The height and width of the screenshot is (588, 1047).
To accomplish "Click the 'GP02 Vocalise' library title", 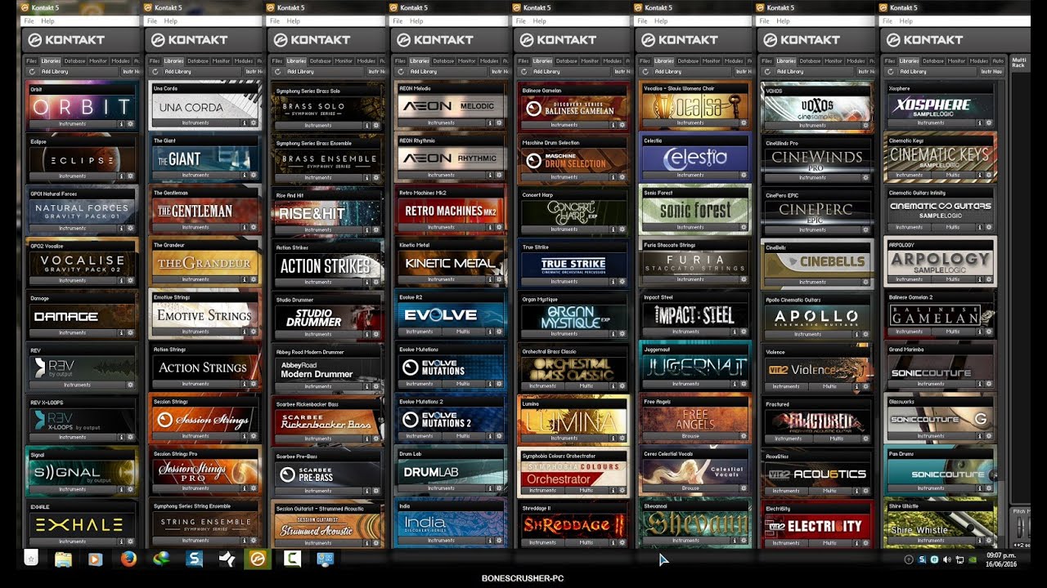I will point(47,246).
